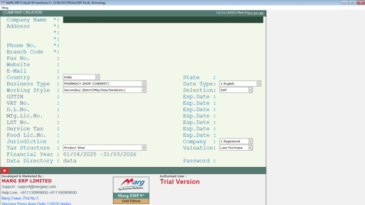Open the Business Type dropdown
This screenshot has width=365, height=205.
click(x=143, y=83)
